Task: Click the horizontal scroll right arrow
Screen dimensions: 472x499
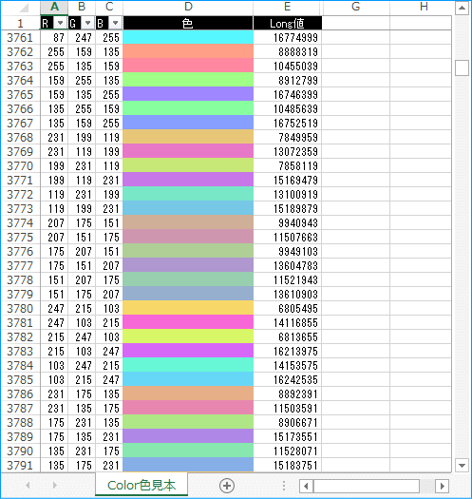Action: point(443,486)
